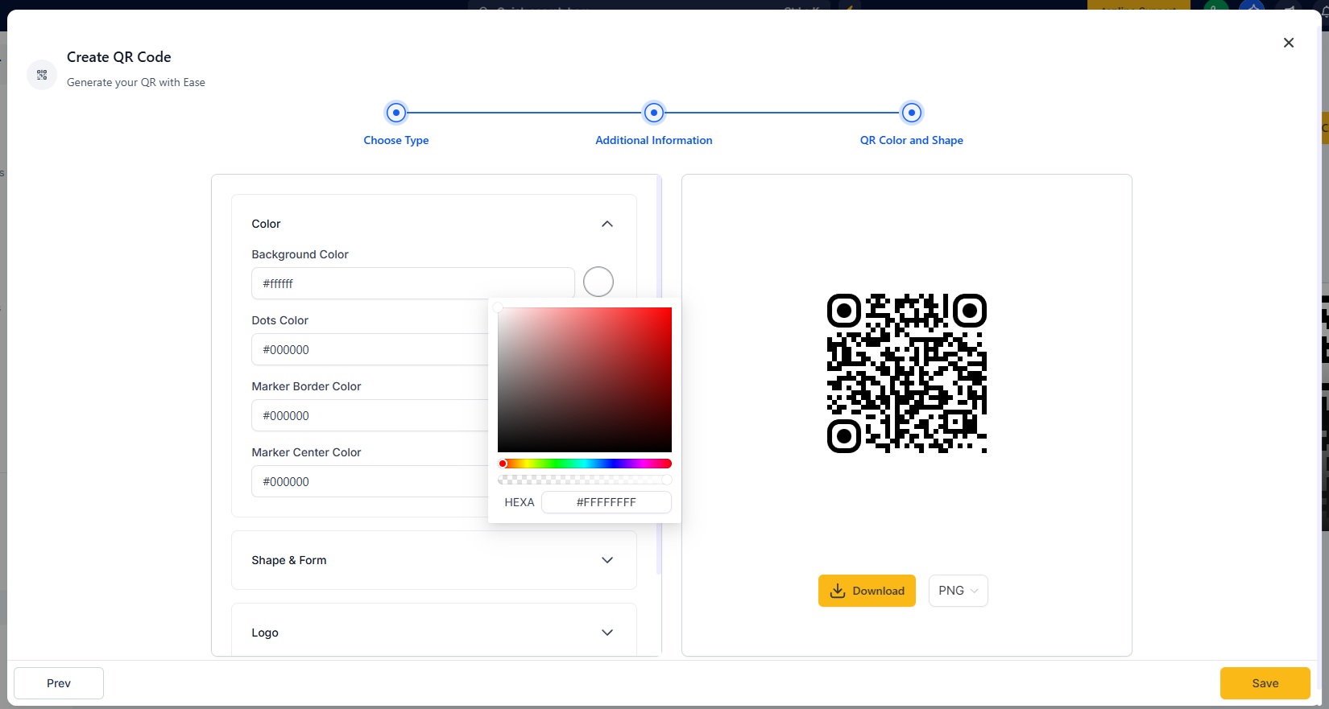This screenshot has width=1329, height=709.
Task: Expand the Logo section
Action: pyautogui.click(x=607, y=633)
